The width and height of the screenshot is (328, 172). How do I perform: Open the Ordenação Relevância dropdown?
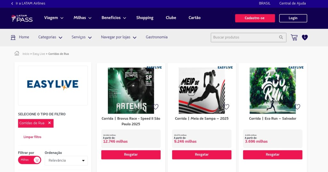pyautogui.click(x=66, y=160)
